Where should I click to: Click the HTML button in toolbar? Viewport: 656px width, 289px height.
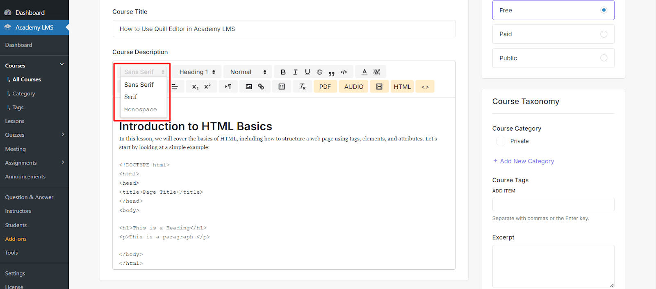[x=402, y=87]
